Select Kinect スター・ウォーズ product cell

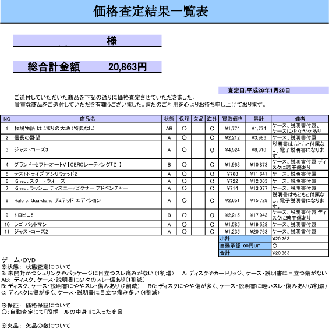click(x=87, y=181)
